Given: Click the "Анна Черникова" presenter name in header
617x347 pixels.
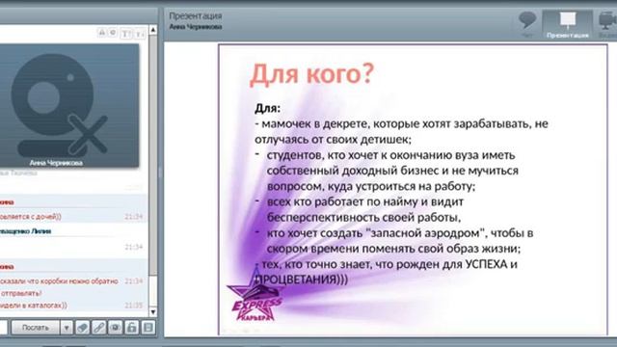Looking at the screenshot, I should [x=196, y=27].
